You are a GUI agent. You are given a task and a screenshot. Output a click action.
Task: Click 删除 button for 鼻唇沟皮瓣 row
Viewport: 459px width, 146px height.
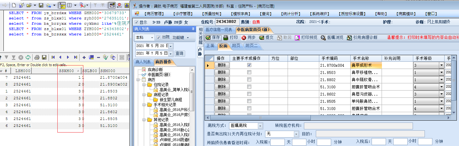coord(222,94)
